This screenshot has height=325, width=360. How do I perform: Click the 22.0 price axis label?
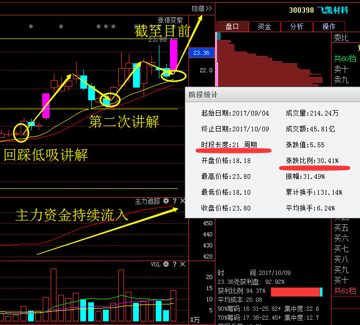coord(206,70)
